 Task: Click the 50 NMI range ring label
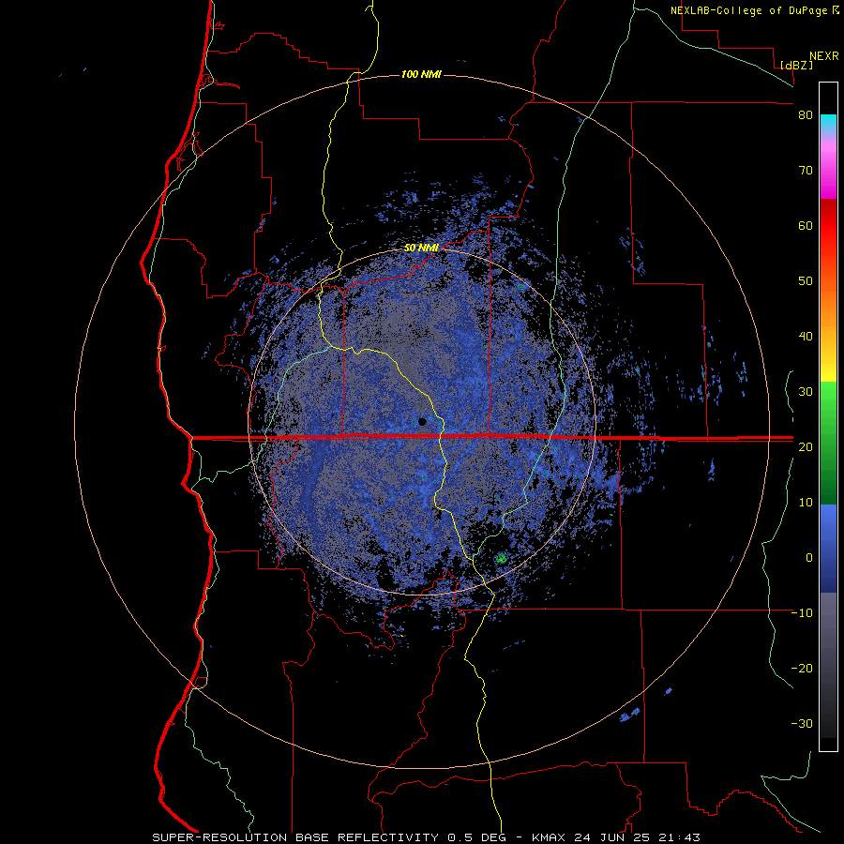pos(421,249)
